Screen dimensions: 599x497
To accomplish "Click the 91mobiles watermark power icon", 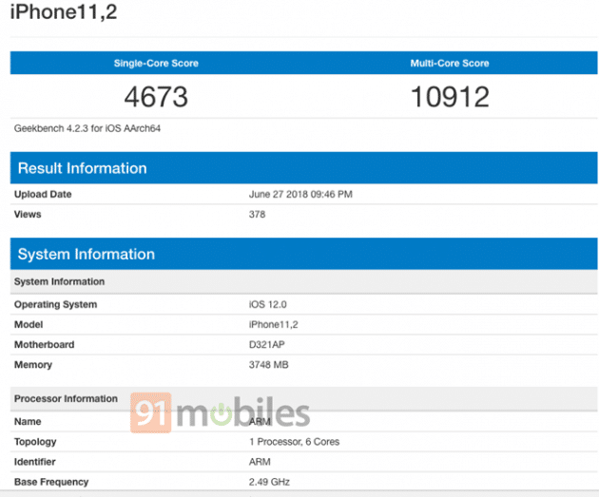I will click(x=220, y=415).
